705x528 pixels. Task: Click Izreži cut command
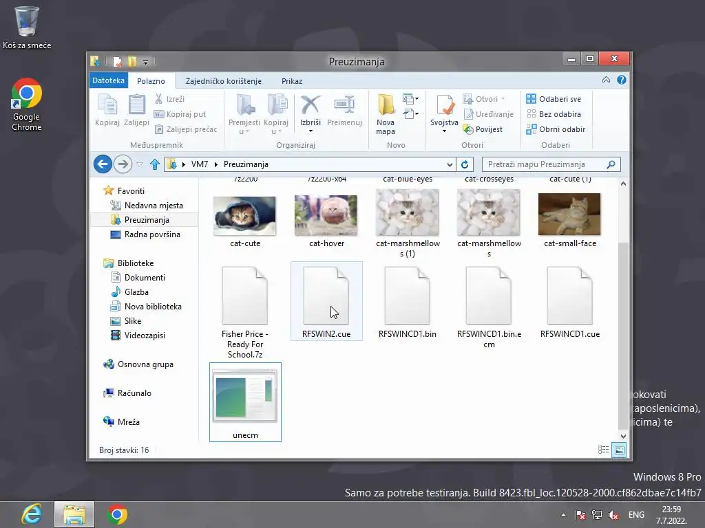click(169, 99)
